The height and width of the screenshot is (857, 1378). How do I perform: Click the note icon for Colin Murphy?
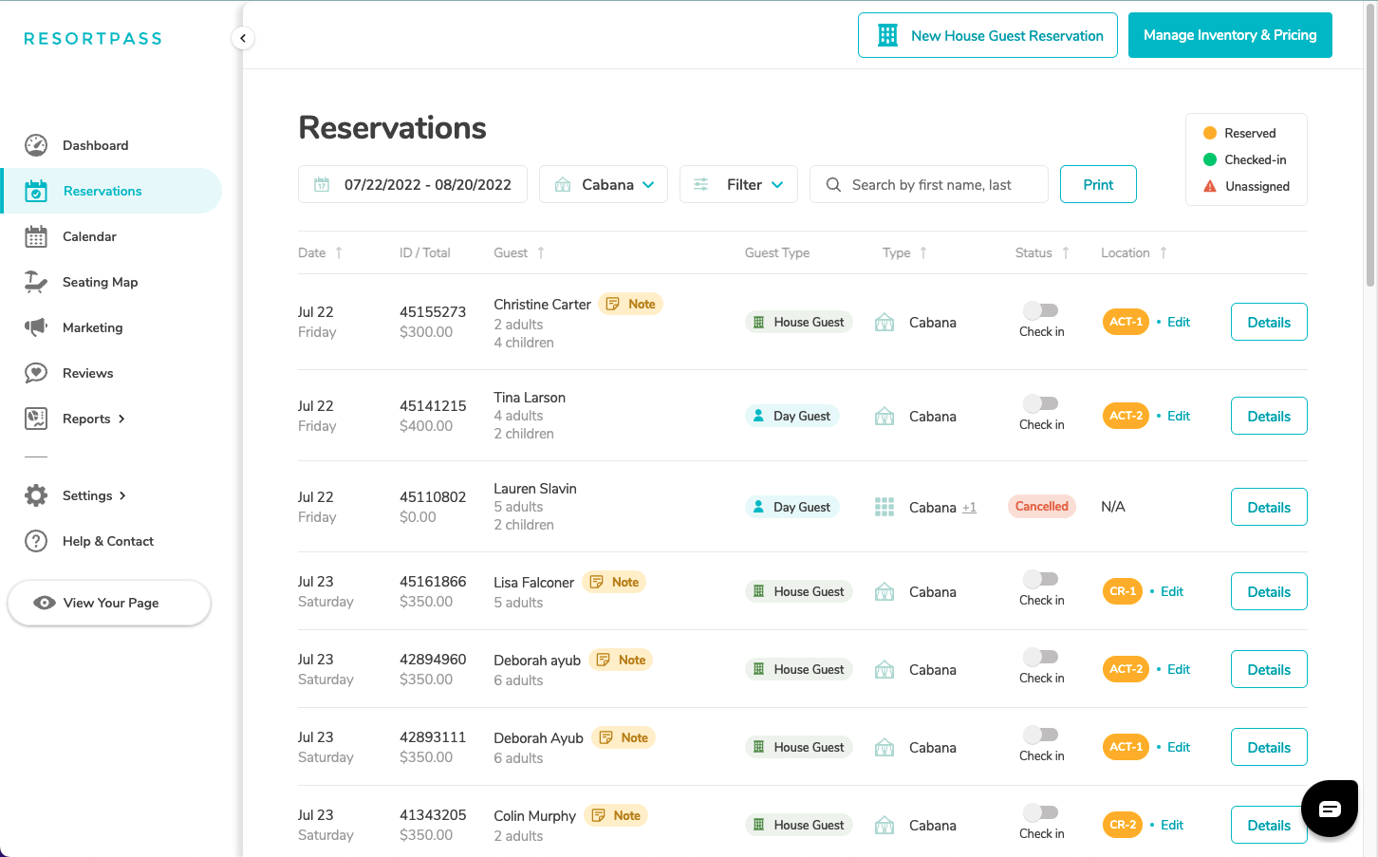click(x=599, y=815)
